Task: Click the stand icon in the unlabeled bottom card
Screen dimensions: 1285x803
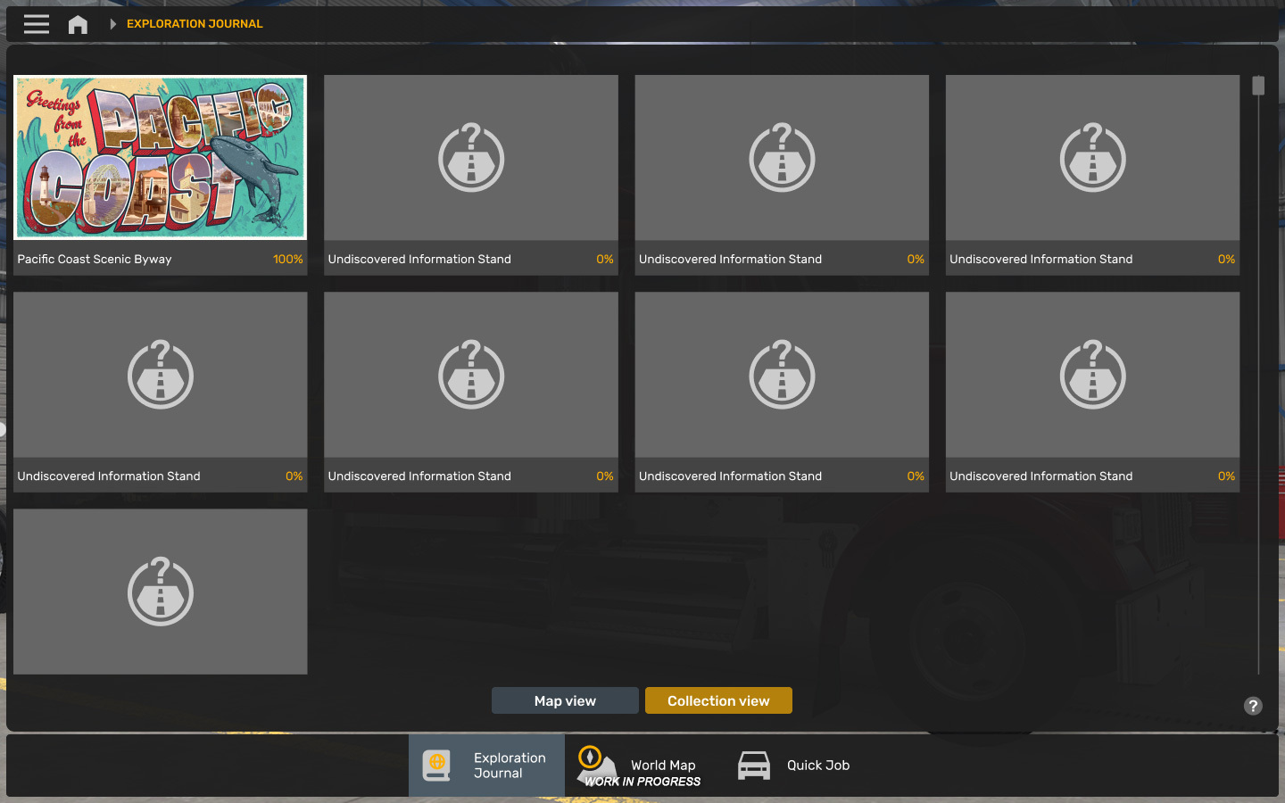Action: pos(161,592)
